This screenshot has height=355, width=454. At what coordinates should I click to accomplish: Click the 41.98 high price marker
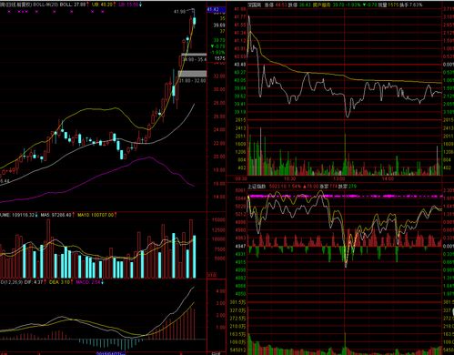(x=179, y=12)
